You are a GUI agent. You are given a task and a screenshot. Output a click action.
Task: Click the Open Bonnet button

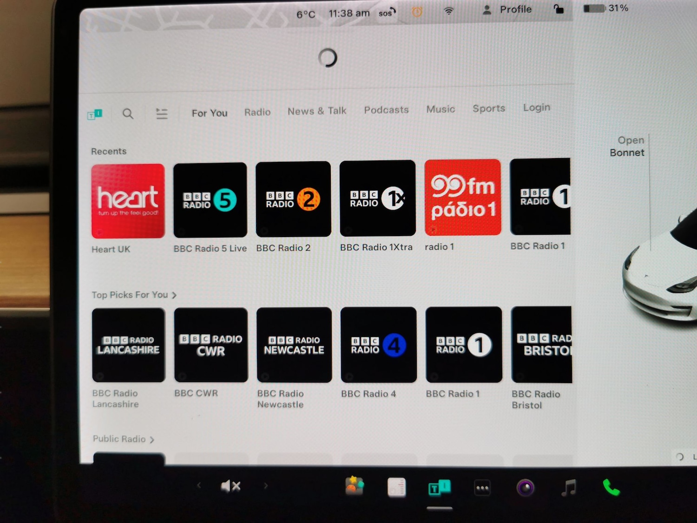pyautogui.click(x=627, y=146)
